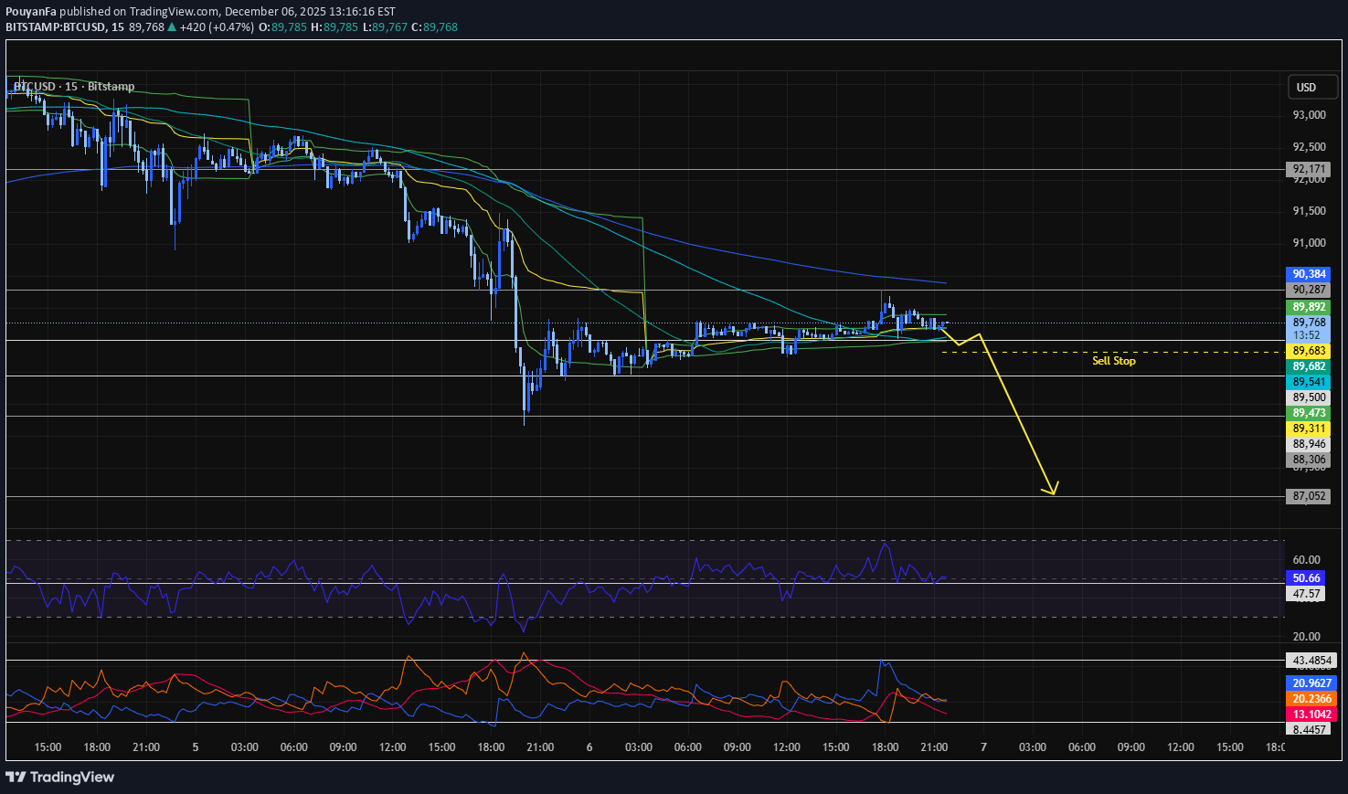This screenshot has height=794, width=1348.
Task: Select the green 89,892 indicator label
Action: [1309, 307]
